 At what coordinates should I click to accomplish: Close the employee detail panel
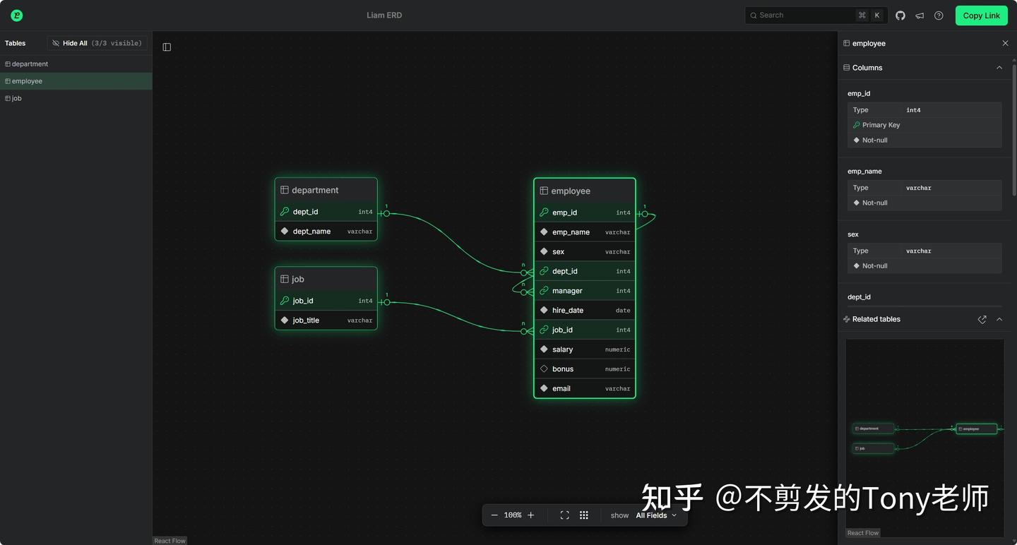[1005, 43]
